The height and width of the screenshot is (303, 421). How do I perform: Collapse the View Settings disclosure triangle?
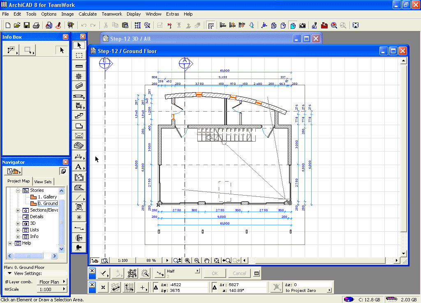coord(9,274)
